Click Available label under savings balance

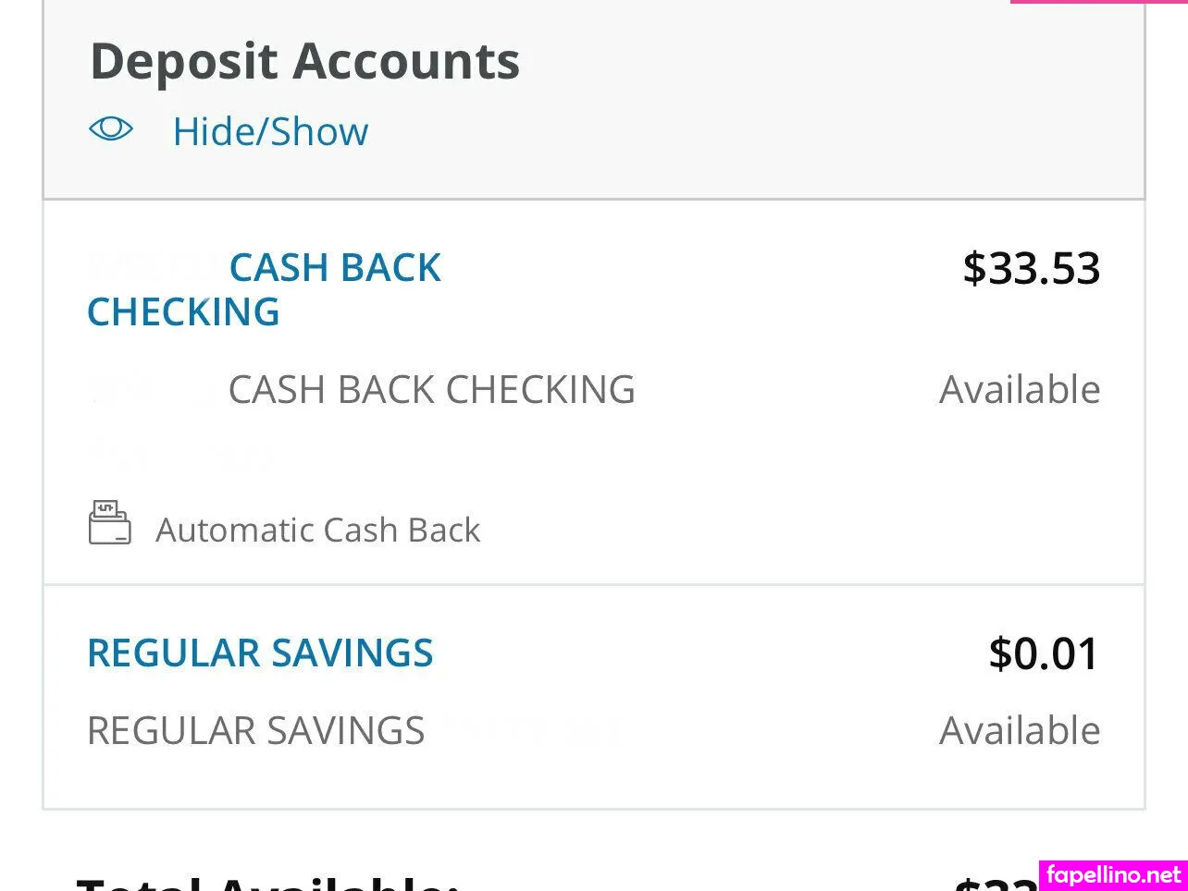pos(1020,731)
